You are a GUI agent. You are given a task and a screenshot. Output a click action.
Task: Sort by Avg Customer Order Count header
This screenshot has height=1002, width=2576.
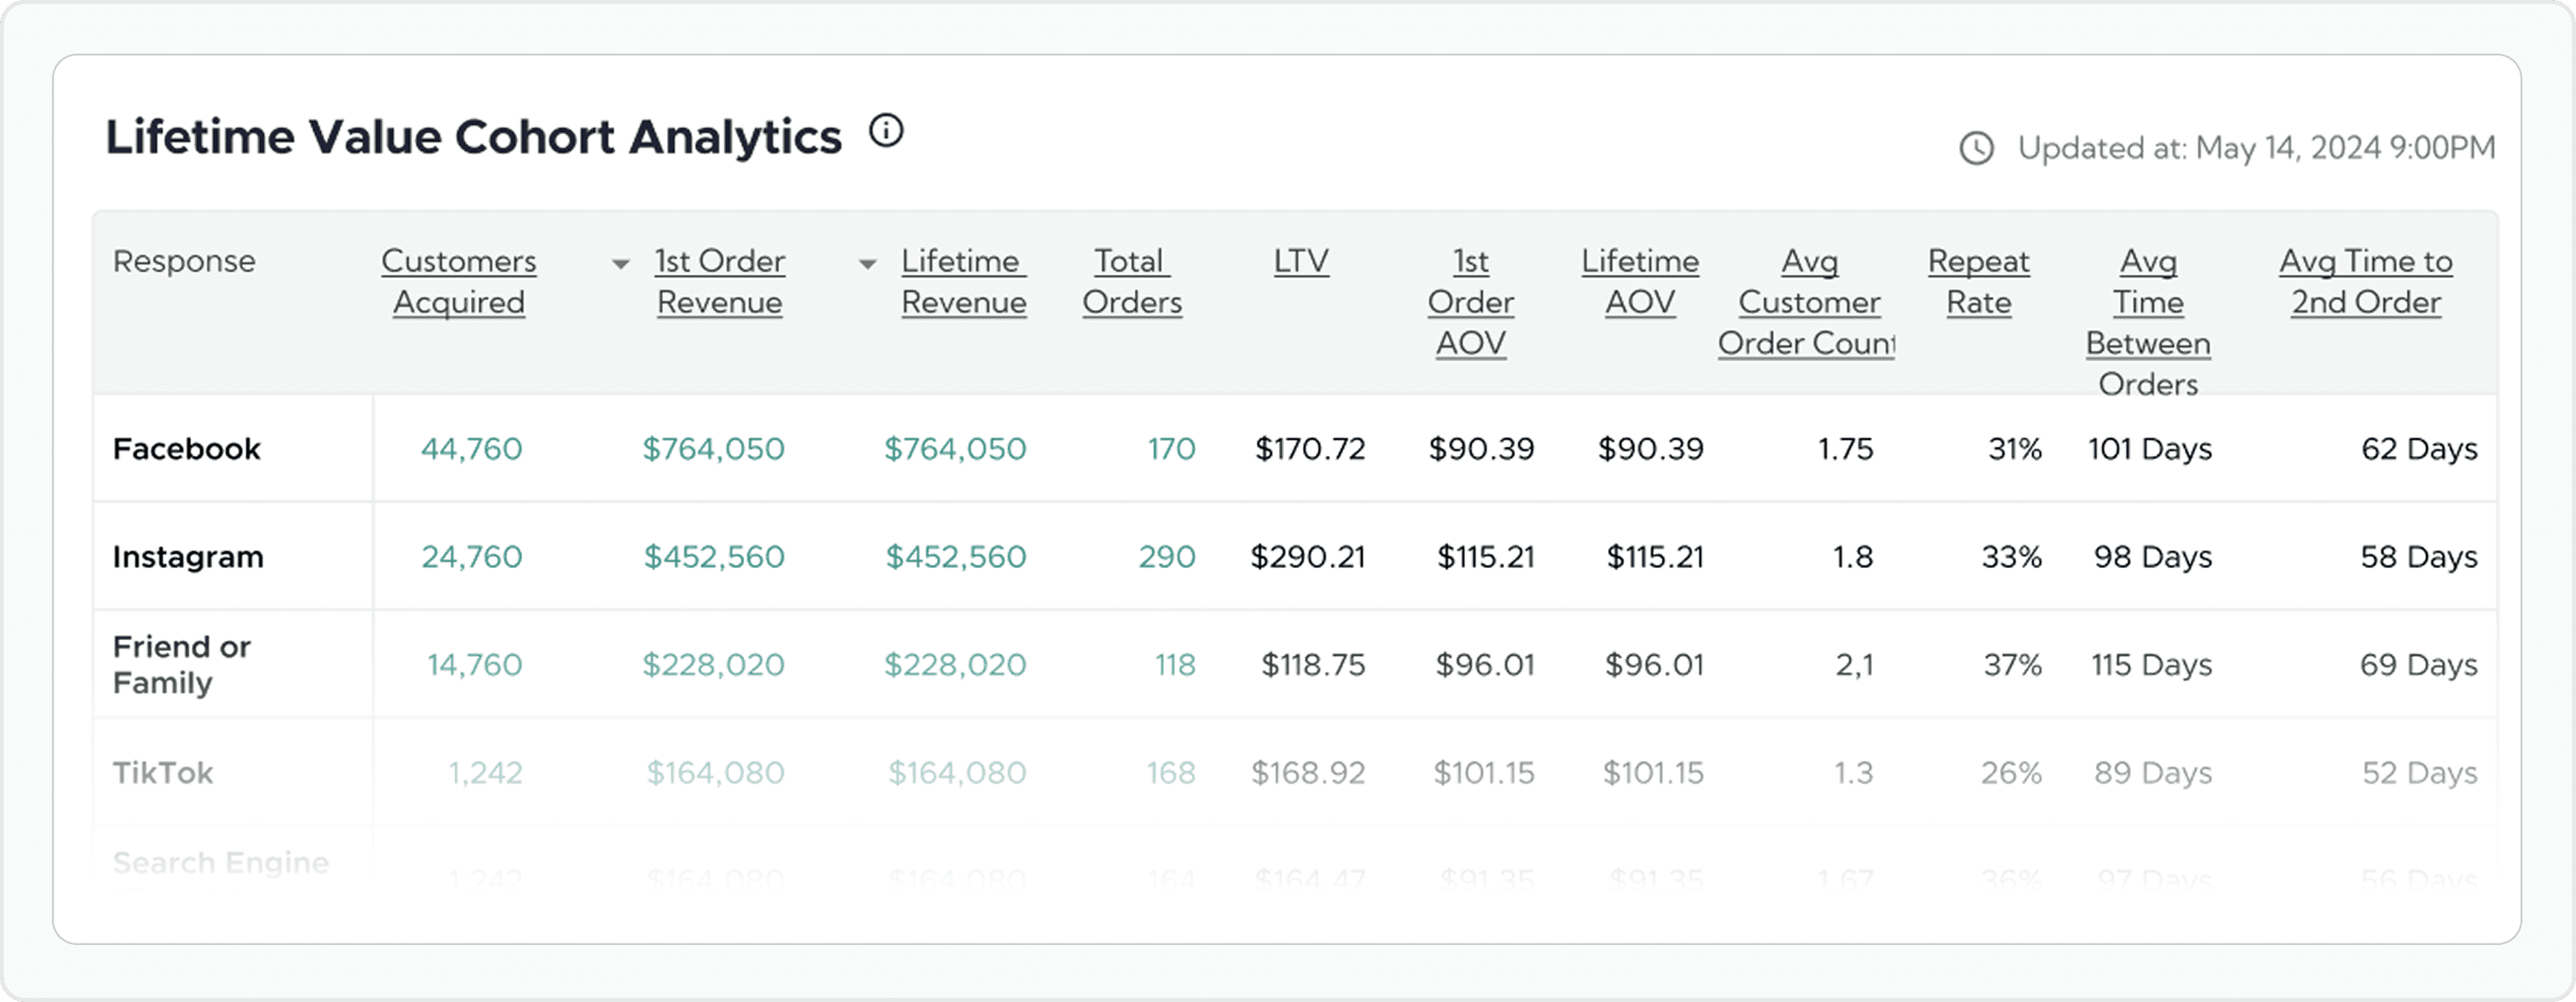1807,302
